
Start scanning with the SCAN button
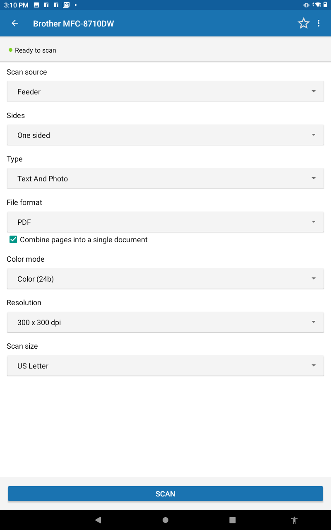point(165,494)
